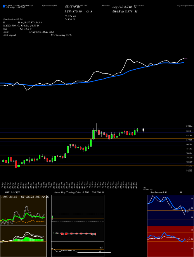The image size is (194, 257).
Task: Click the blue 12-day SMA legend square
Action: click(x=4, y=6)
